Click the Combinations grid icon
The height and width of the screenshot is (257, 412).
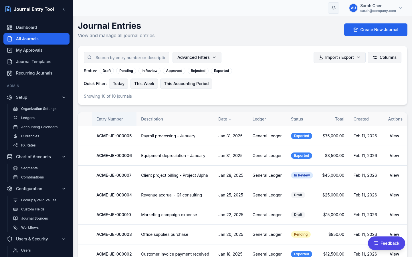pyautogui.click(x=15, y=177)
